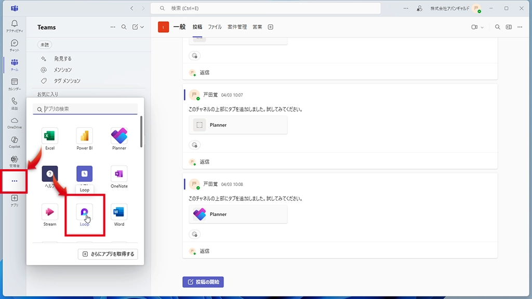Toggle the 未読 filter chip
This screenshot has height=299, width=532.
pyautogui.click(x=45, y=45)
